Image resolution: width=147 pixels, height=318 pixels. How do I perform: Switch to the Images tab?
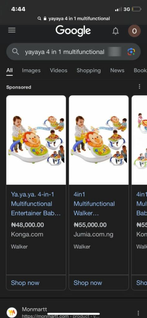click(x=31, y=70)
